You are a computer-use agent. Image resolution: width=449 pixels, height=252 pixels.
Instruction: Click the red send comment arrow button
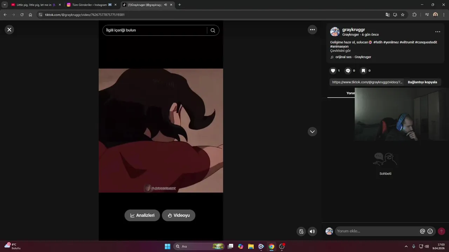tap(441, 231)
